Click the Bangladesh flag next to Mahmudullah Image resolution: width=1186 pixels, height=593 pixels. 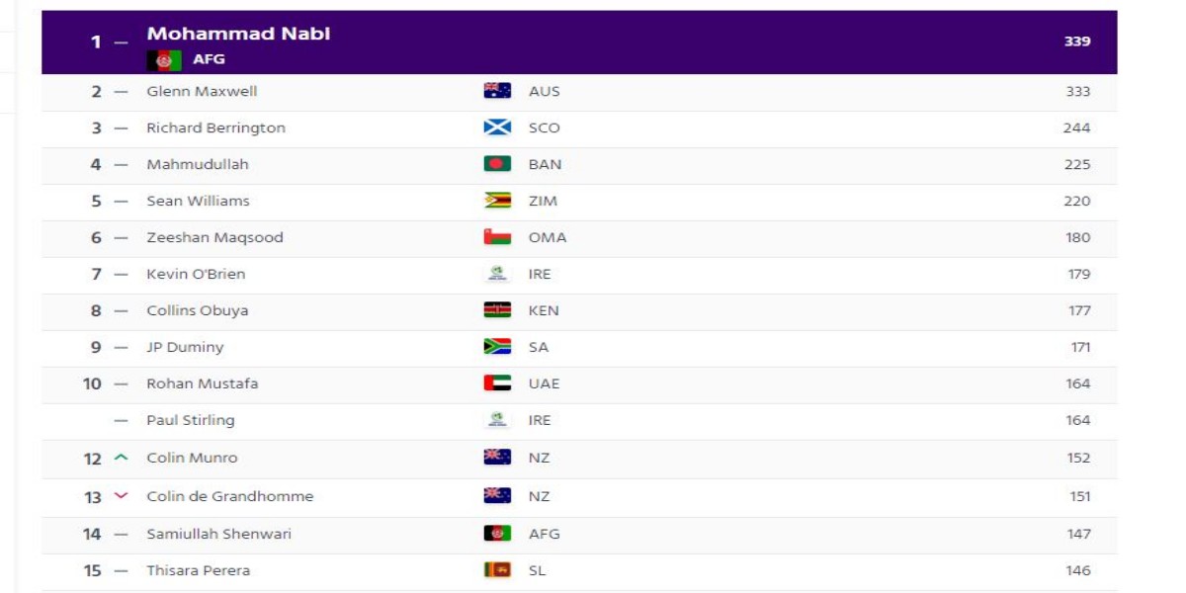click(497, 164)
